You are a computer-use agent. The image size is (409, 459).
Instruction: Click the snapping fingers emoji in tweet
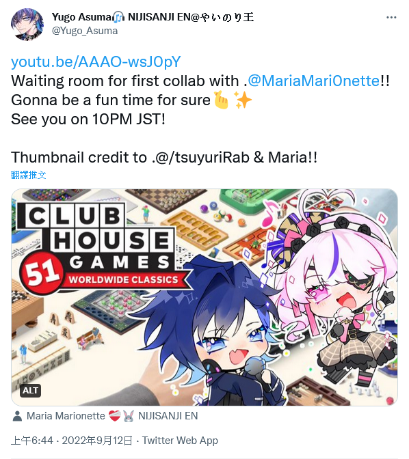point(222,100)
